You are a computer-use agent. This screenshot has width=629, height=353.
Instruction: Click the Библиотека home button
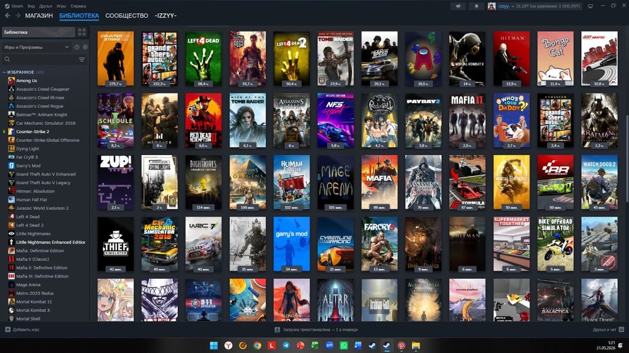tap(38, 32)
